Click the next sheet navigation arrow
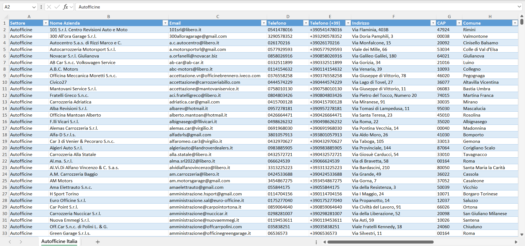Viewport: 525px width, 246px height. click(x=21, y=242)
